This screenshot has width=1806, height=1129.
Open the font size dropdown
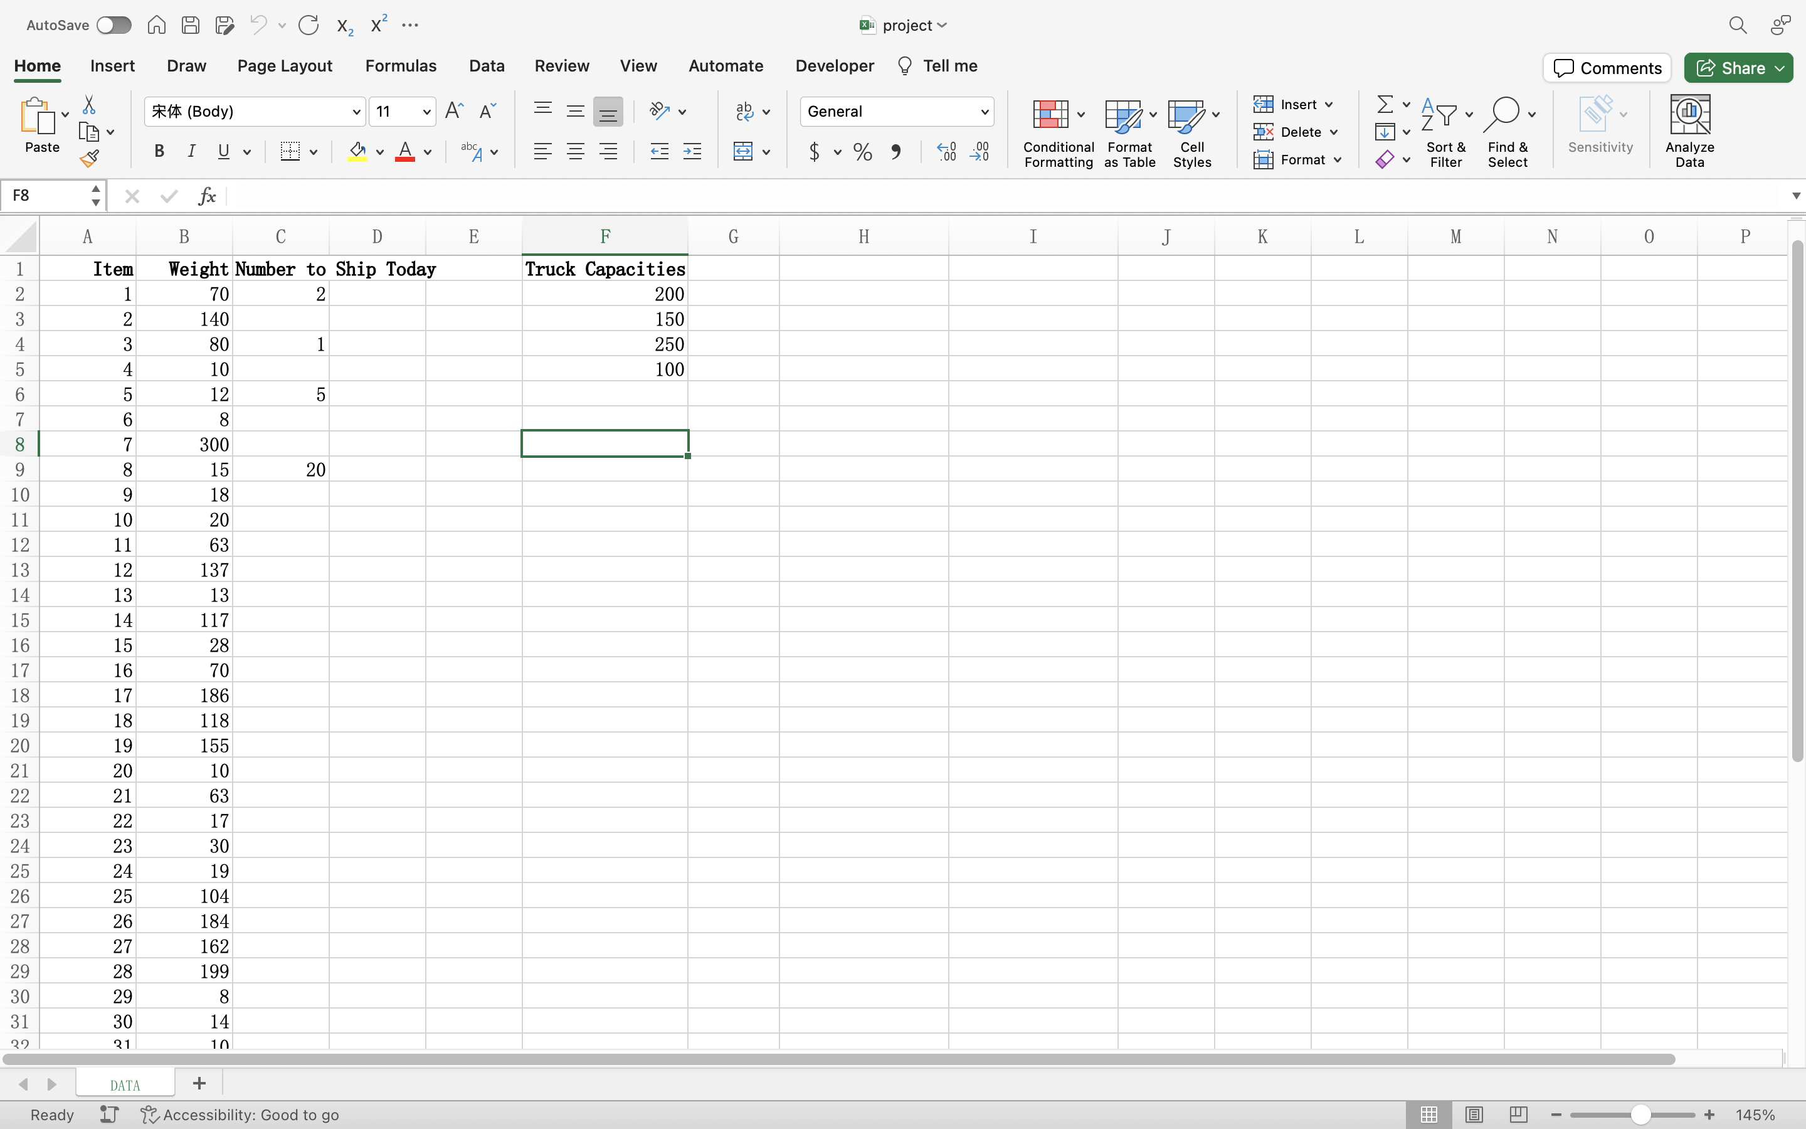(426, 112)
